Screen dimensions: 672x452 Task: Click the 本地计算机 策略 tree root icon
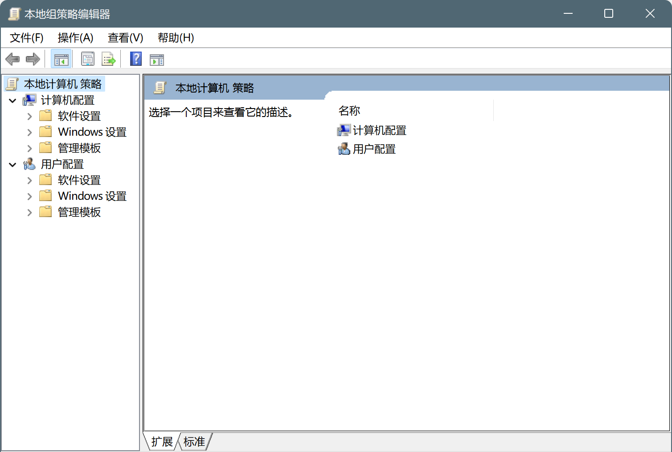(x=12, y=84)
